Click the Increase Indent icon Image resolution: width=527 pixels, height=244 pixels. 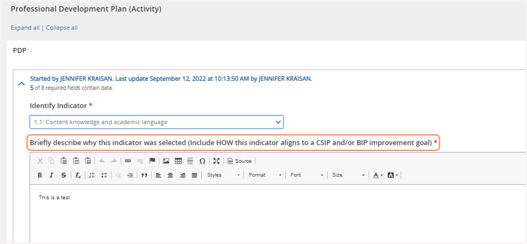tap(130, 175)
